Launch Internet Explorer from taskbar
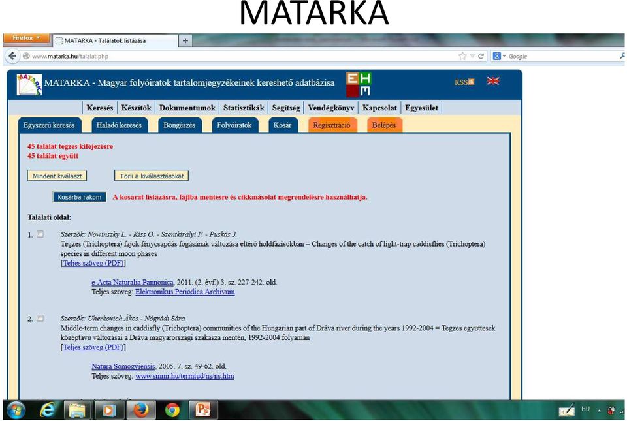This screenshot has height=421, width=627. [x=47, y=410]
